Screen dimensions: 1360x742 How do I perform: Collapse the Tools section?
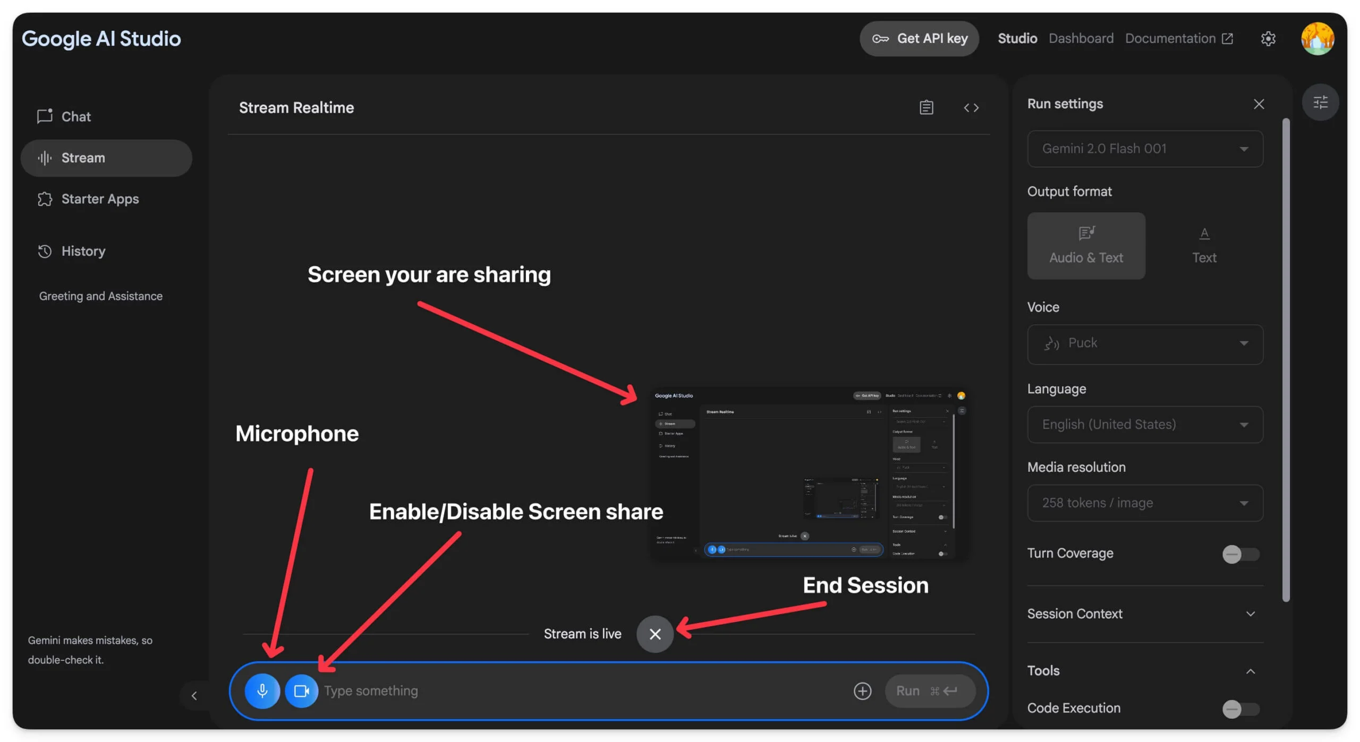[1145, 670]
